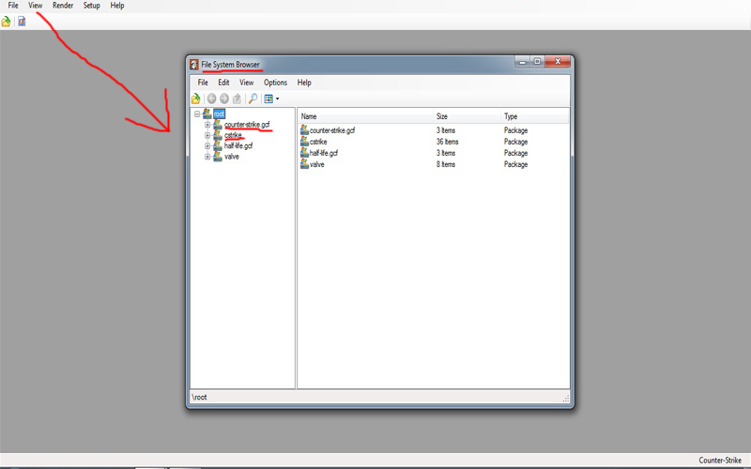This screenshot has height=469, width=751.
Task: Click half-life.gcf package icon in tree
Action: coord(218,145)
